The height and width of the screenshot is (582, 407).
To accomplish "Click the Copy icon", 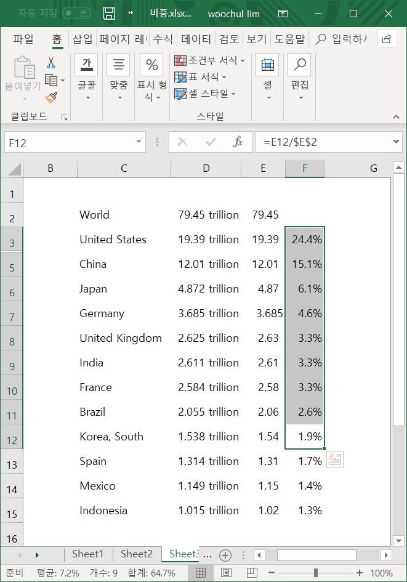I will click(51, 80).
